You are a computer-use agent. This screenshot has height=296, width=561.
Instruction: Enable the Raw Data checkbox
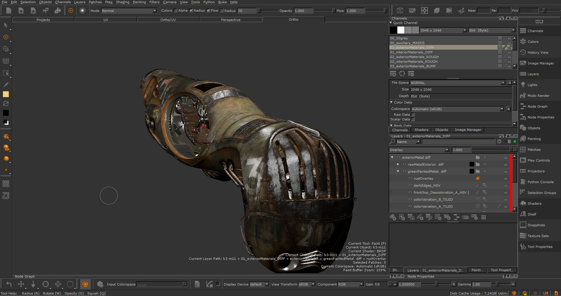tap(413, 115)
